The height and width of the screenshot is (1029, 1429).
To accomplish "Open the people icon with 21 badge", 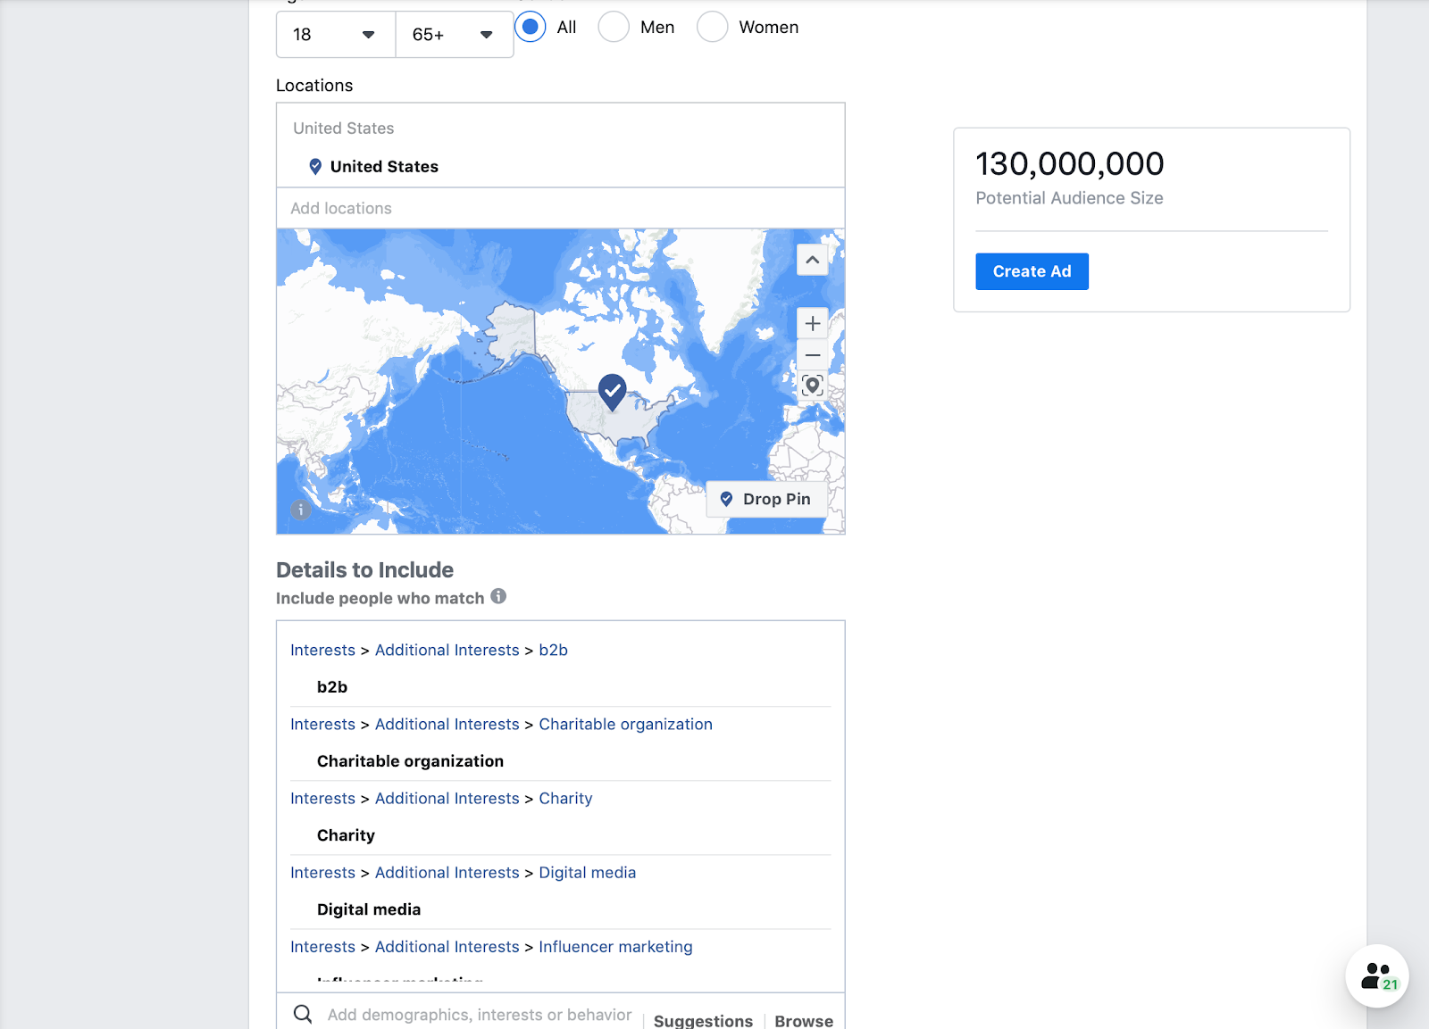I will tap(1377, 975).
